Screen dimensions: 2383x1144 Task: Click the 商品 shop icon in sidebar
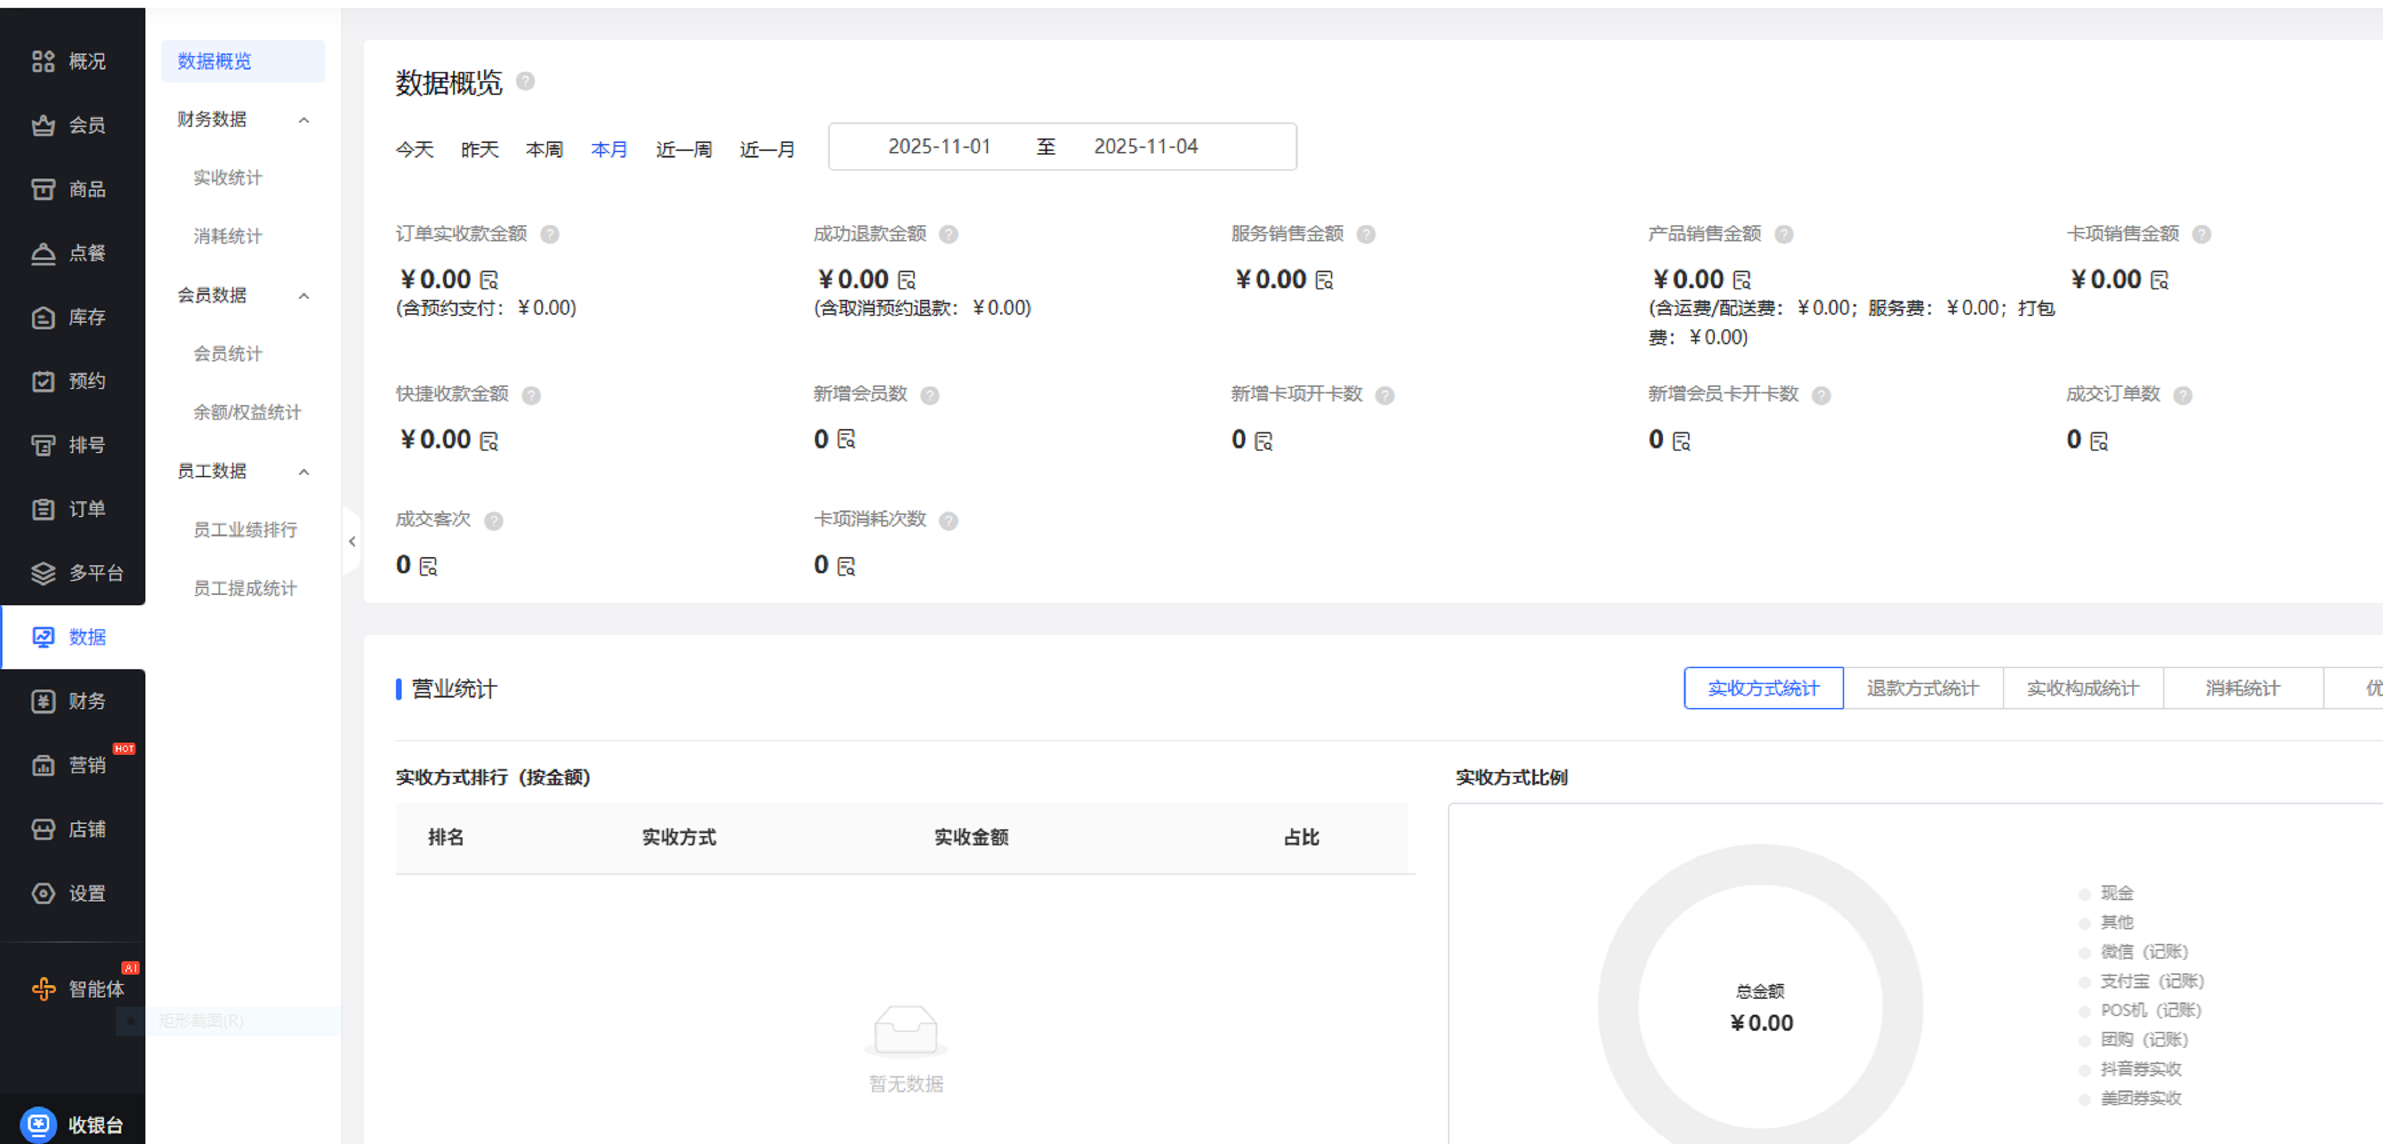42,190
